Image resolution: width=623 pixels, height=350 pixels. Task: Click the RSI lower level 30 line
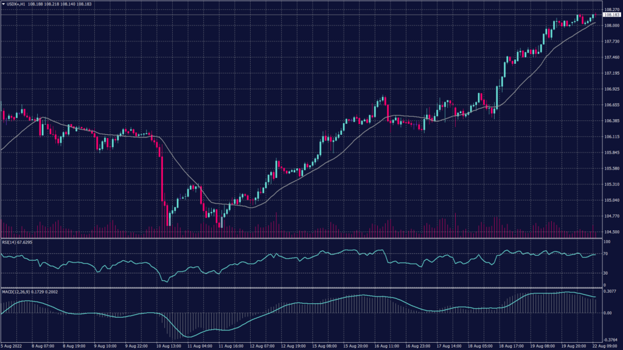[304, 273]
